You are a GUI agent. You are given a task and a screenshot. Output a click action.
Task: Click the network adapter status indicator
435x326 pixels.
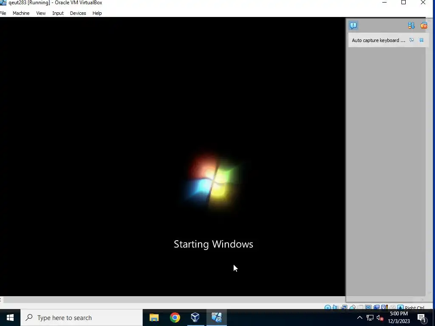tap(344, 307)
